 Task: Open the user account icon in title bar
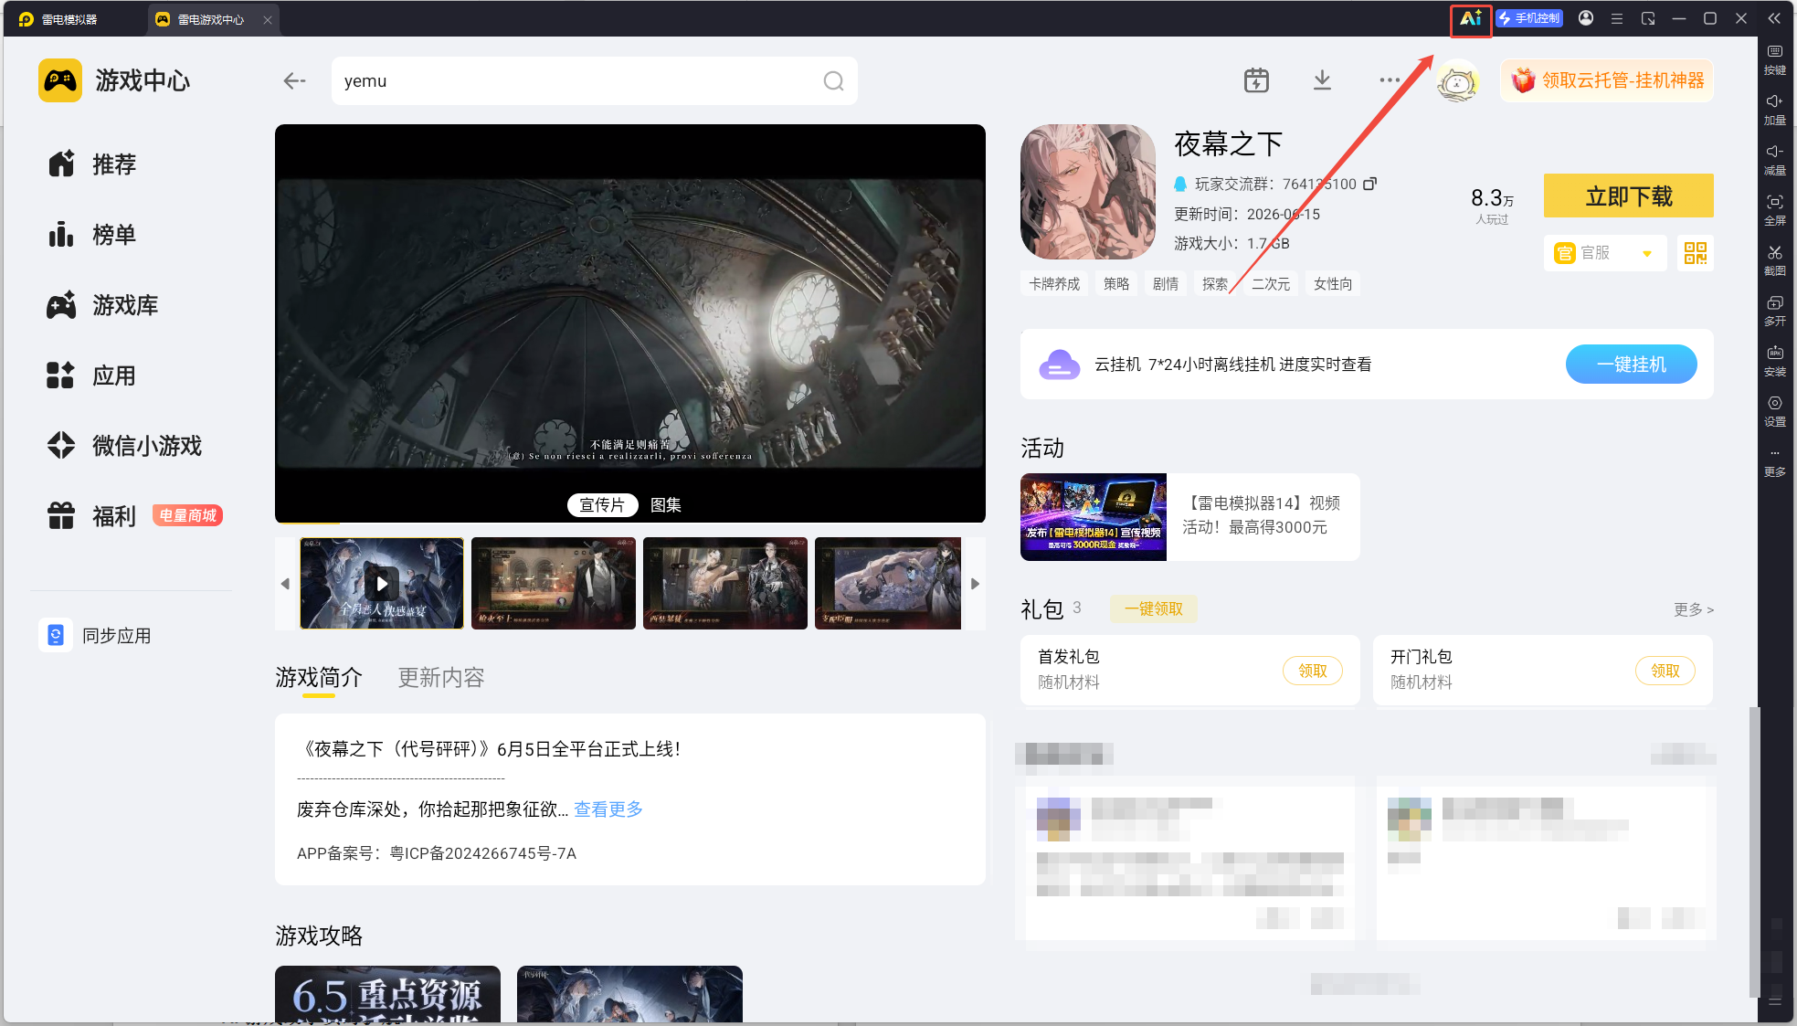coord(1586,18)
